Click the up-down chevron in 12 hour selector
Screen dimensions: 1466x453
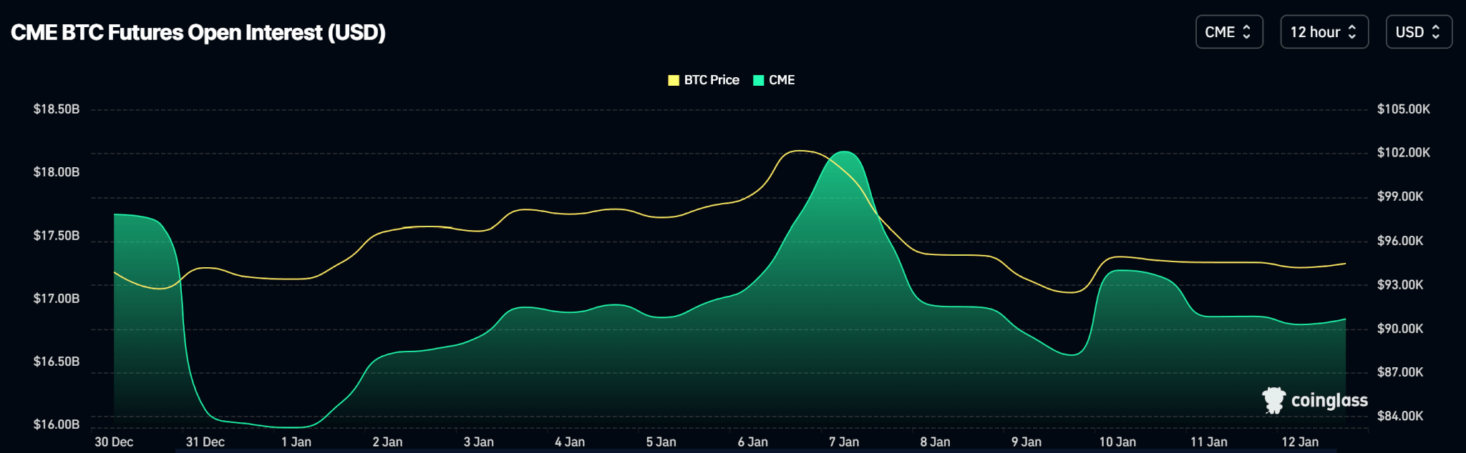pyautogui.click(x=1352, y=32)
